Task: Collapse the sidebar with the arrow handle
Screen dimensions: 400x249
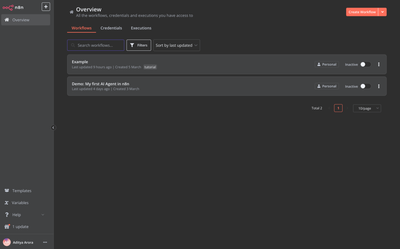Action: (53, 128)
